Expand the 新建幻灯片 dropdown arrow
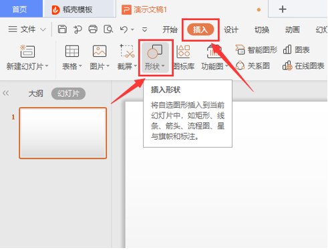Image resolution: width=328 pixels, height=250 pixels. 47,66
